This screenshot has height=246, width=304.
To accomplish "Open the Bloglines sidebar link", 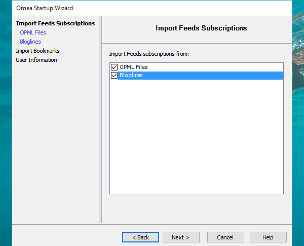I will coord(30,42).
